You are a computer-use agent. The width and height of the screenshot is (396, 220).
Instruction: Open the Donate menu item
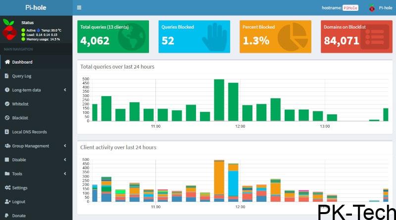(19, 216)
